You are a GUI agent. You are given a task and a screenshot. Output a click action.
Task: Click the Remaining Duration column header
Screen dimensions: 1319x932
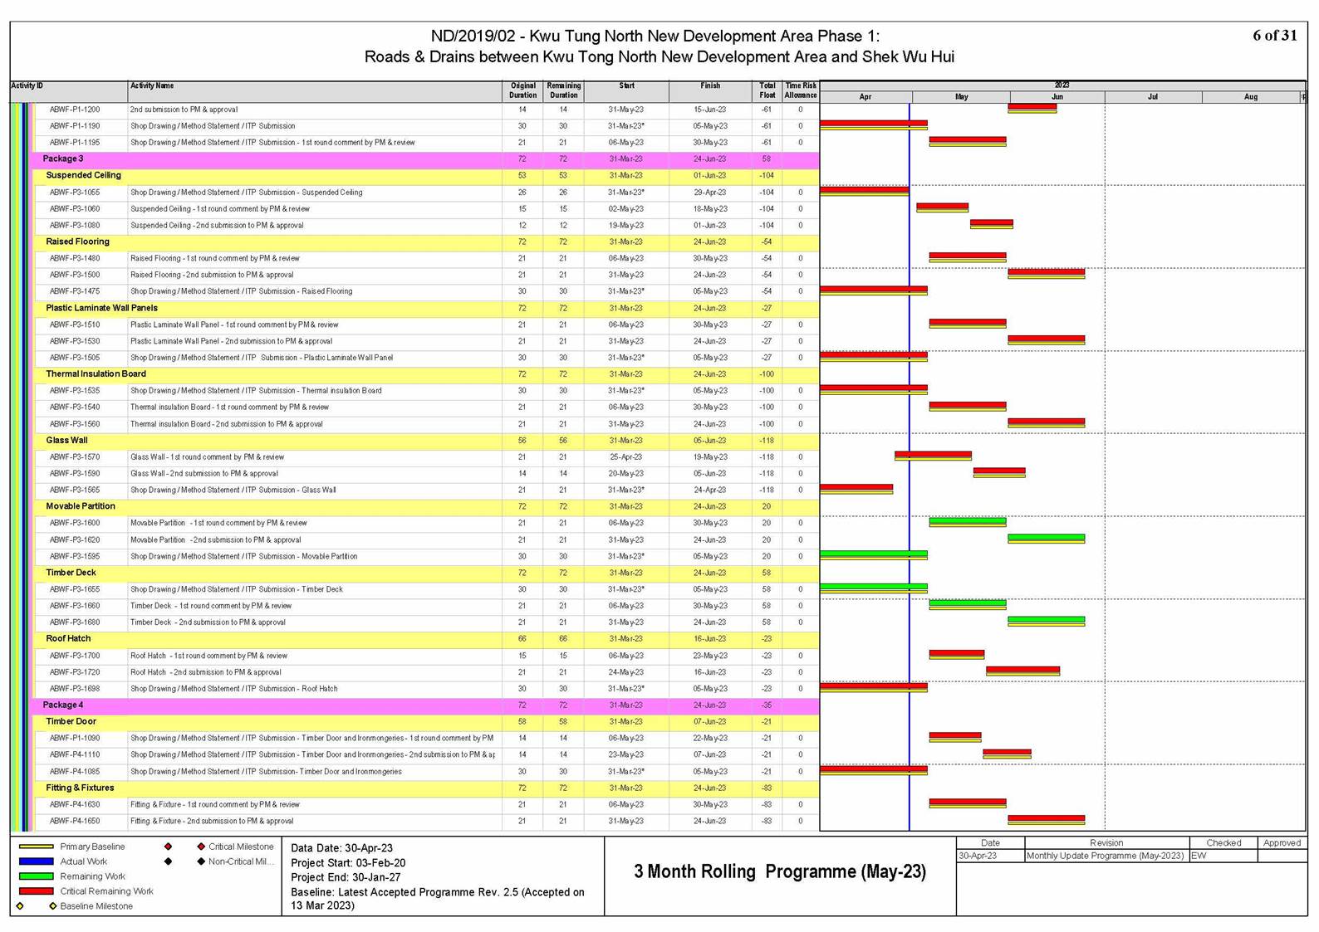(563, 90)
